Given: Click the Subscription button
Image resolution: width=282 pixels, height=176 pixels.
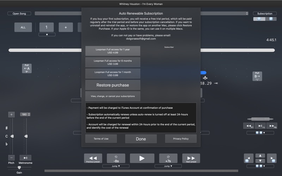Looking at the screenshot, I should click(x=265, y=13).
